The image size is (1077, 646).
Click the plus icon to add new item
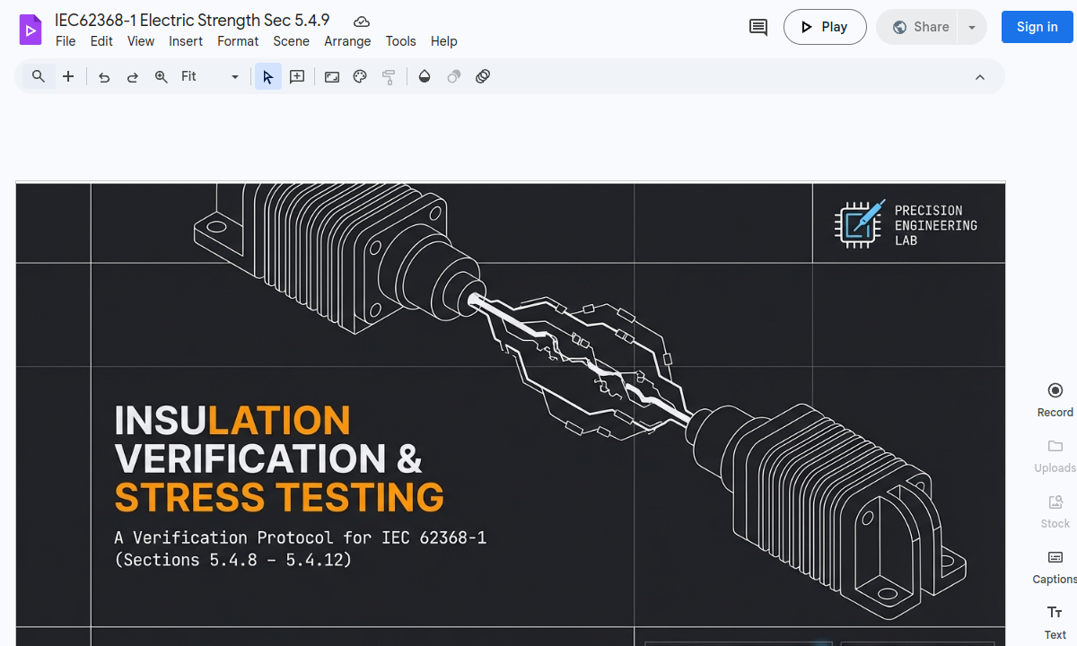point(68,77)
